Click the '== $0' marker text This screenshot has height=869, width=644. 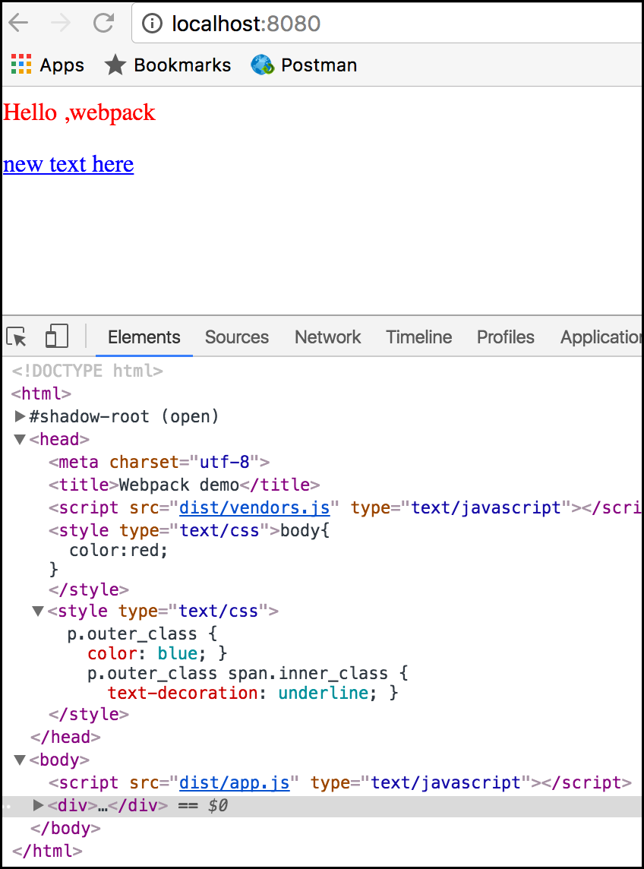[x=203, y=804]
